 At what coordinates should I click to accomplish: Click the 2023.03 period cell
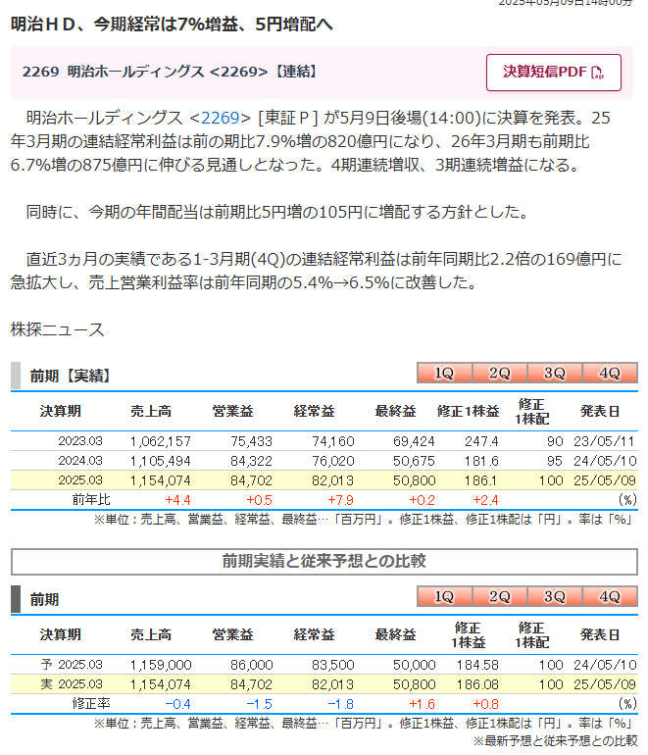(x=80, y=441)
